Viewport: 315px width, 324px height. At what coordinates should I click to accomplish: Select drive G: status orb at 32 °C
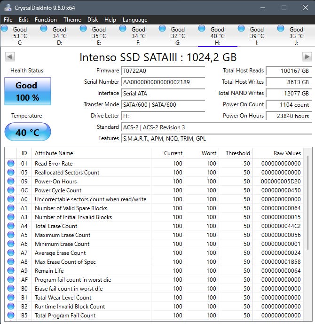tap(163, 29)
